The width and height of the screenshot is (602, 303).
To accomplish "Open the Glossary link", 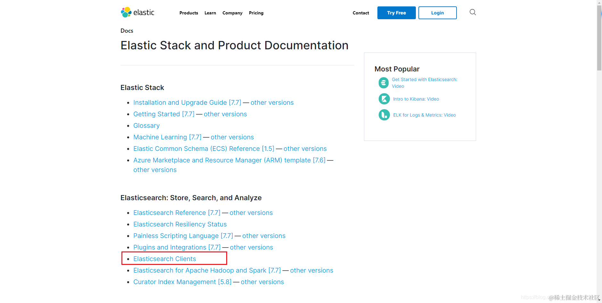I will point(146,126).
